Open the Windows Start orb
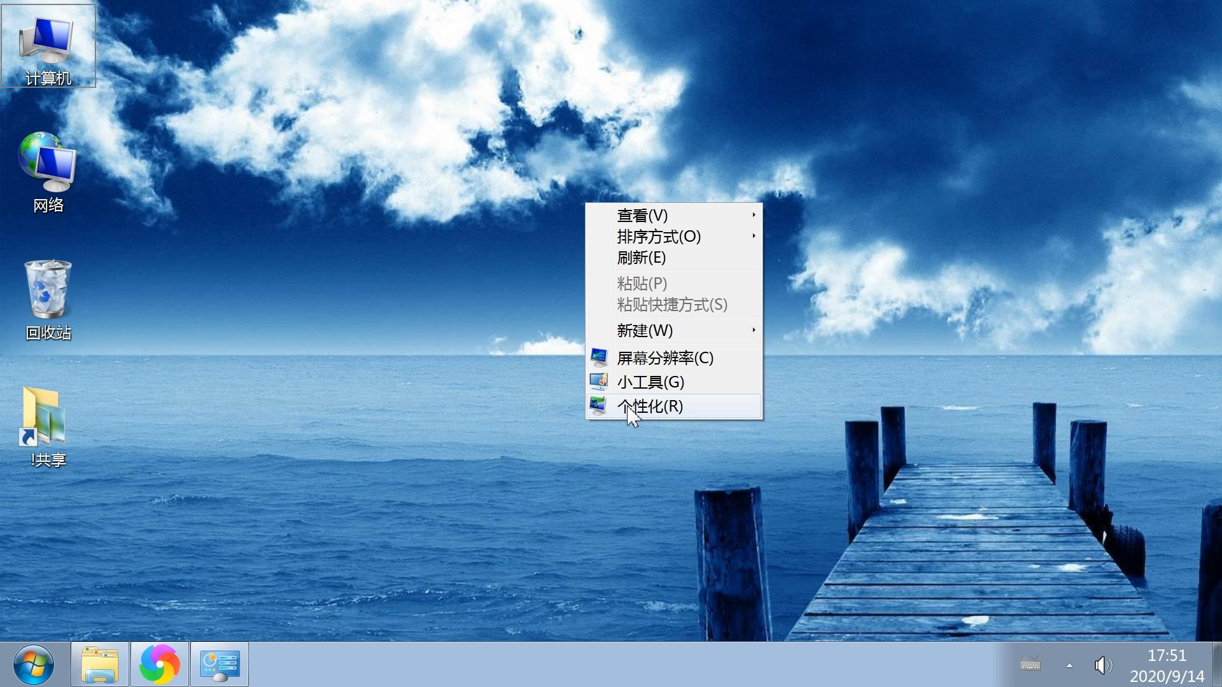 tap(33, 664)
